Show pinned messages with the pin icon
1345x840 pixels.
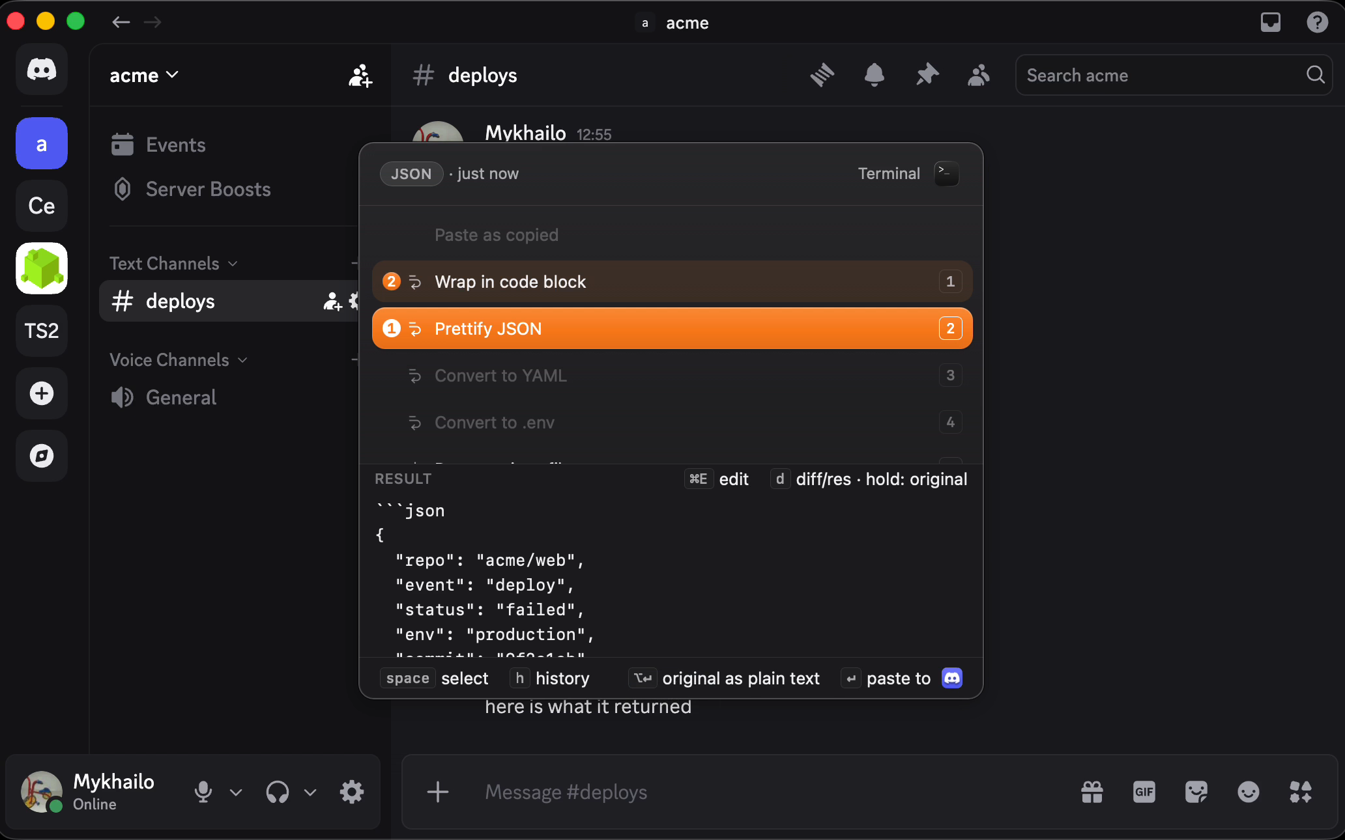[927, 75]
